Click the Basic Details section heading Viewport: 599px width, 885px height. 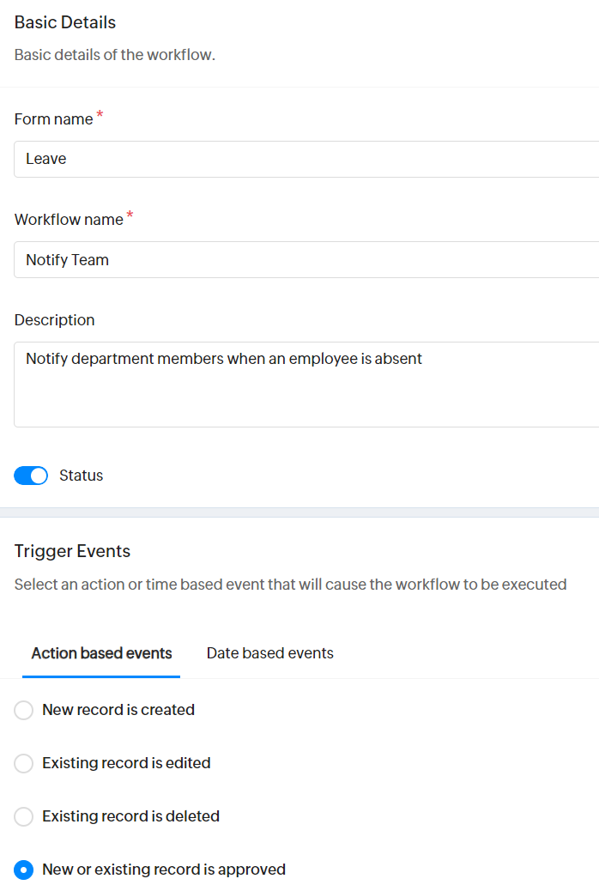pos(65,22)
